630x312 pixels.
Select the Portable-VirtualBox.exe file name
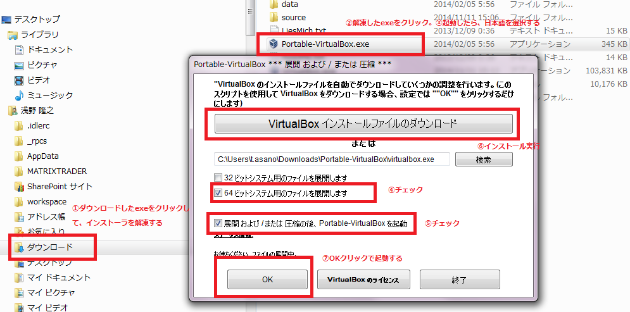coord(325,44)
